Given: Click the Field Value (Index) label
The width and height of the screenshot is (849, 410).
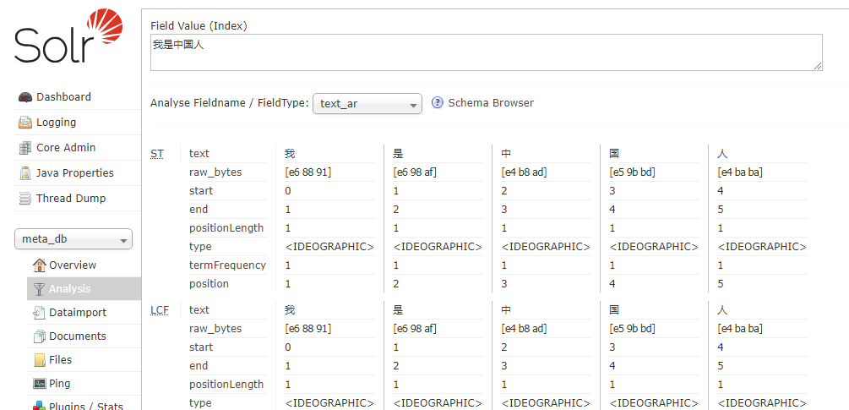Looking at the screenshot, I should click(x=199, y=26).
